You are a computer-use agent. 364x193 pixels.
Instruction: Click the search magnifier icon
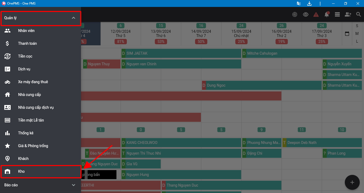click(359, 15)
